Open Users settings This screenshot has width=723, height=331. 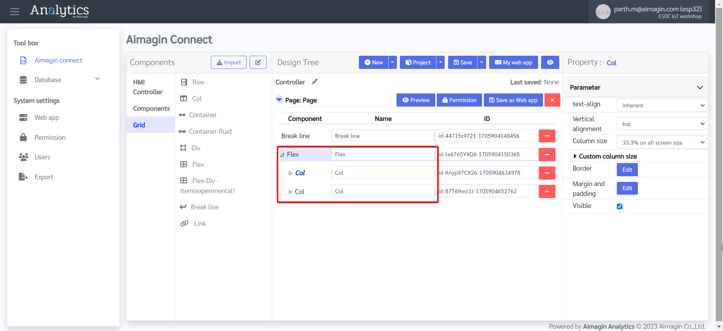(x=42, y=157)
